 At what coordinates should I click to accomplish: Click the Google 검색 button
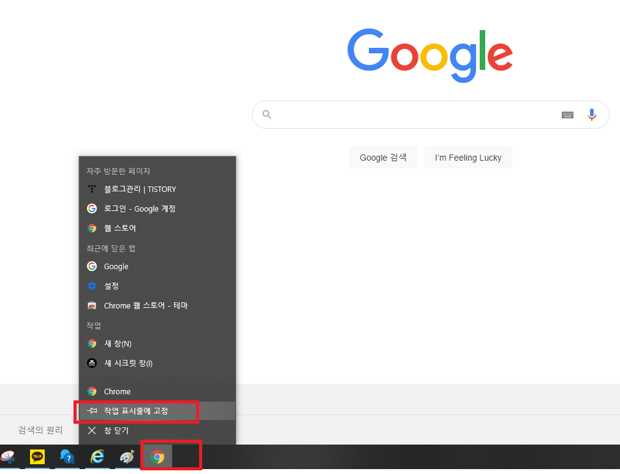tap(383, 158)
